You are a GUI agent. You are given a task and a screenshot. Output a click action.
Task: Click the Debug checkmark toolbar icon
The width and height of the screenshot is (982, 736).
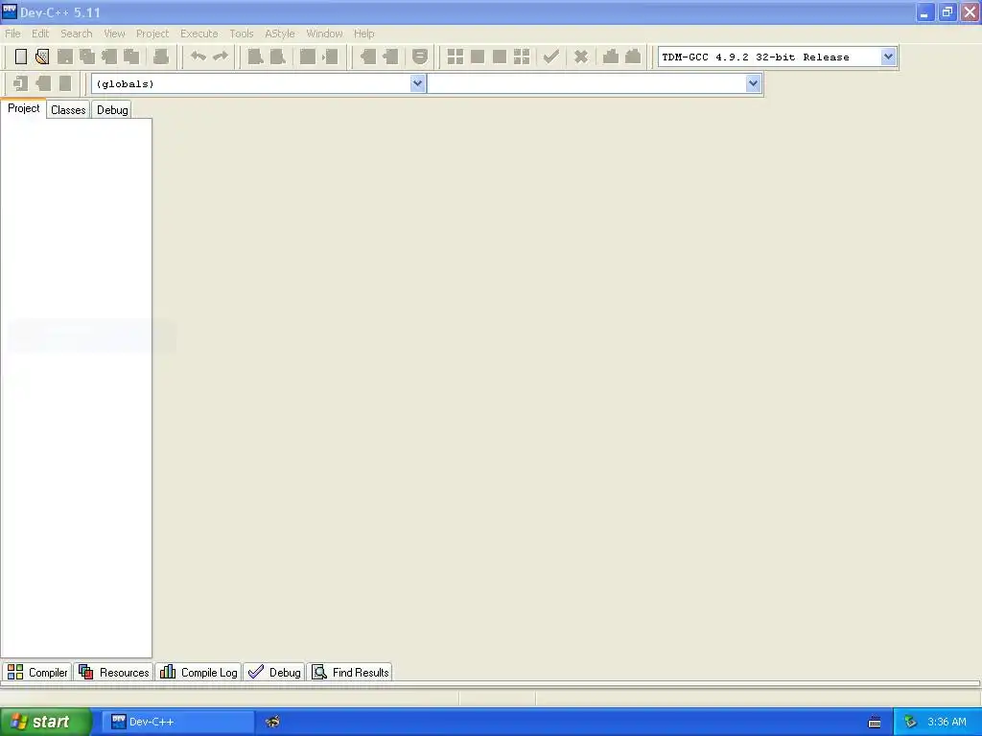551,57
